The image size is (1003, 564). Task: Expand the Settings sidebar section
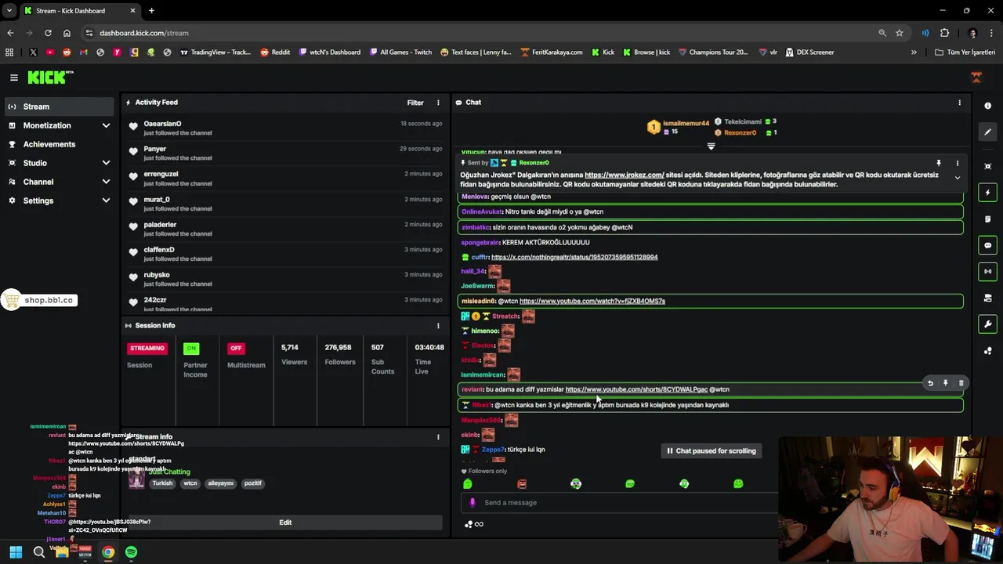(x=106, y=201)
